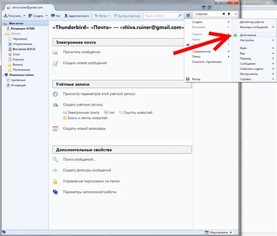Expand the Мероприятия panel chevron
Image resolution: width=277 pixels, height=236 pixels.
pyautogui.click(x=231, y=232)
